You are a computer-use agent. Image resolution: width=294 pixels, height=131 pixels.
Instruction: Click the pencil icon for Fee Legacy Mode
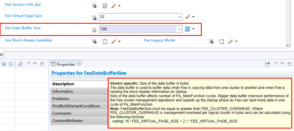[230, 41]
